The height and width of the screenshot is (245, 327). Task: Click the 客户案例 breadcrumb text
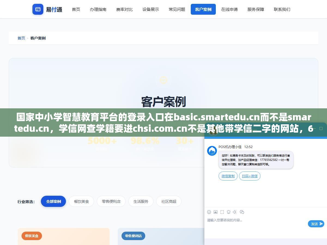38,38
